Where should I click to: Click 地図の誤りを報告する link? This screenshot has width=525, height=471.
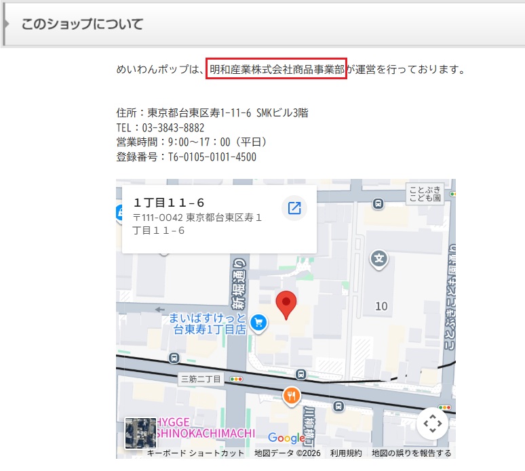tap(411, 453)
